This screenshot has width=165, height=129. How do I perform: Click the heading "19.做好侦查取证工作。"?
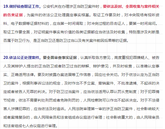22,6
